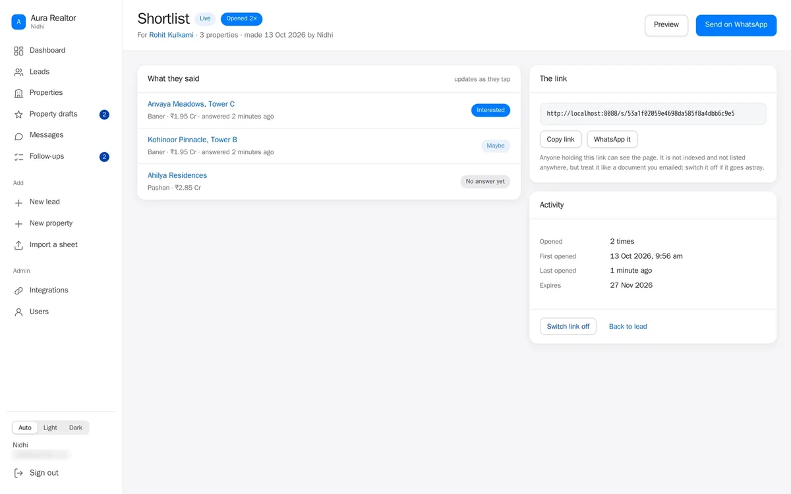Click the Switch link off button

(568, 327)
